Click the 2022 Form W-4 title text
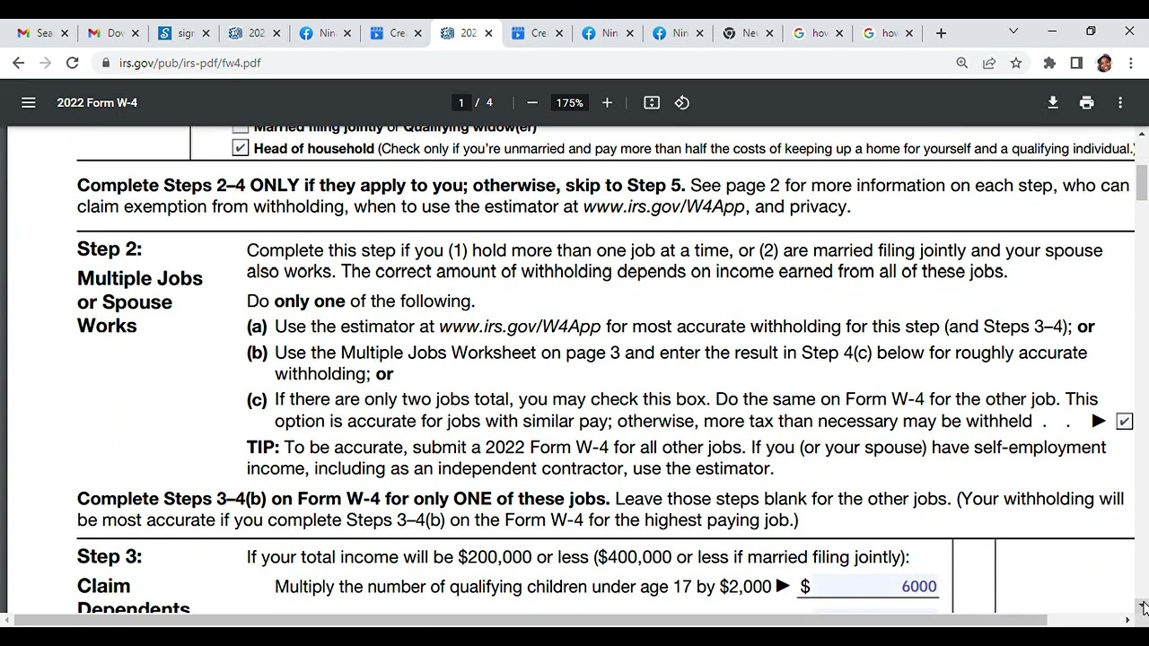 click(97, 103)
